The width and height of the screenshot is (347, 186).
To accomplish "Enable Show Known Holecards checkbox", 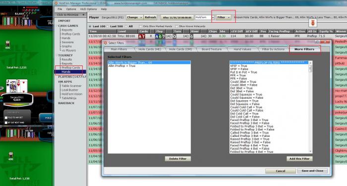I will 176,26.
